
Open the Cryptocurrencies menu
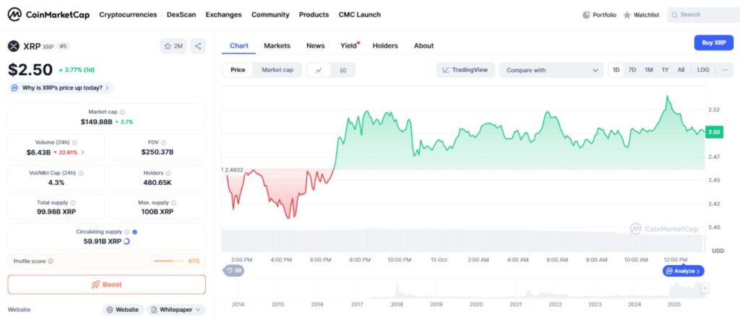coord(128,14)
